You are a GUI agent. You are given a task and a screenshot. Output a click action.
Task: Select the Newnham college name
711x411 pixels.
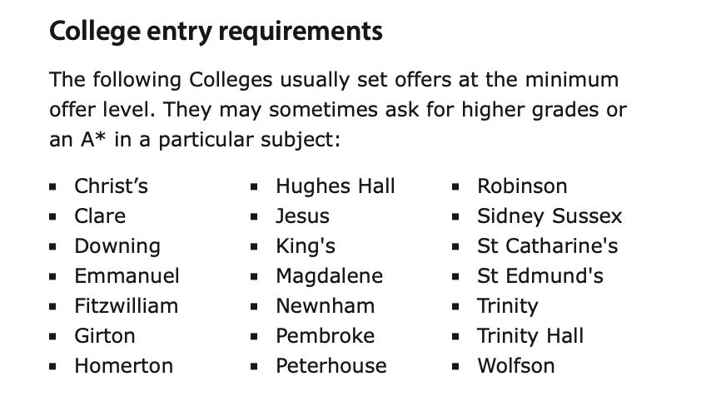tap(326, 306)
